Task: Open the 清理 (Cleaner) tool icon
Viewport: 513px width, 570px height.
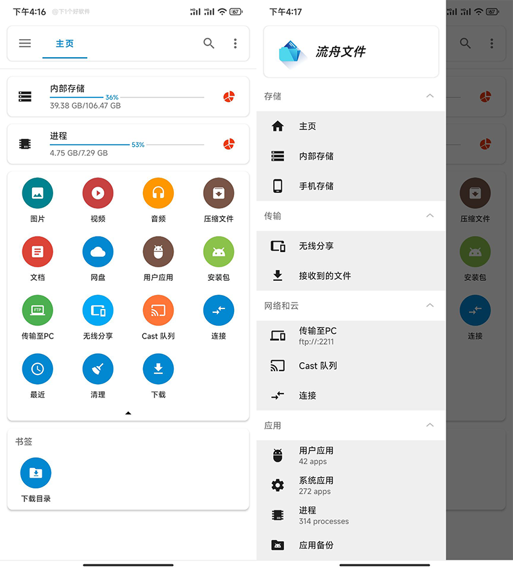Action: (97, 369)
